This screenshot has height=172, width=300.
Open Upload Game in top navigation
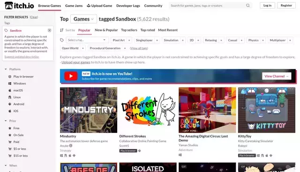coord(99,6)
